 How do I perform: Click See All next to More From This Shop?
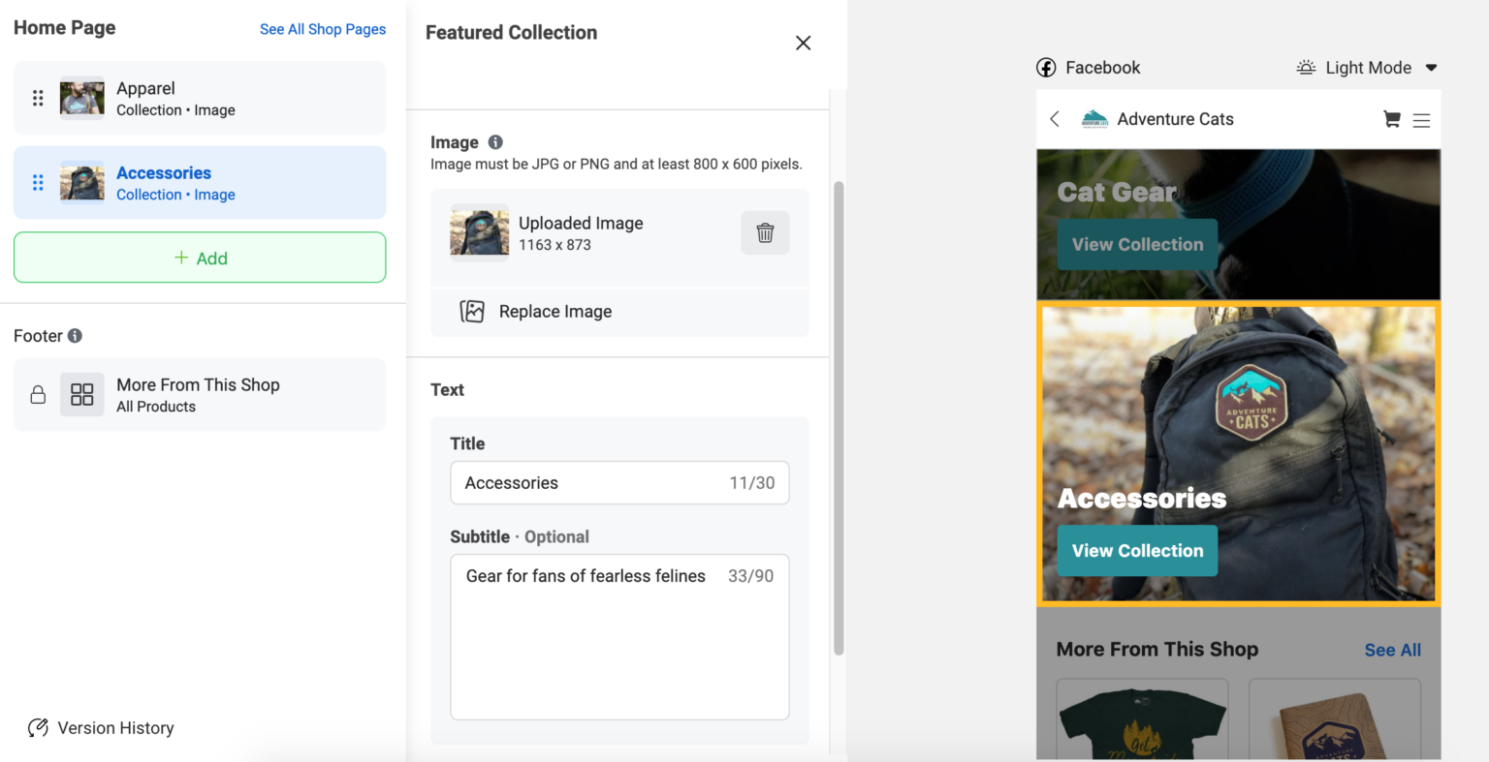click(x=1392, y=649)
